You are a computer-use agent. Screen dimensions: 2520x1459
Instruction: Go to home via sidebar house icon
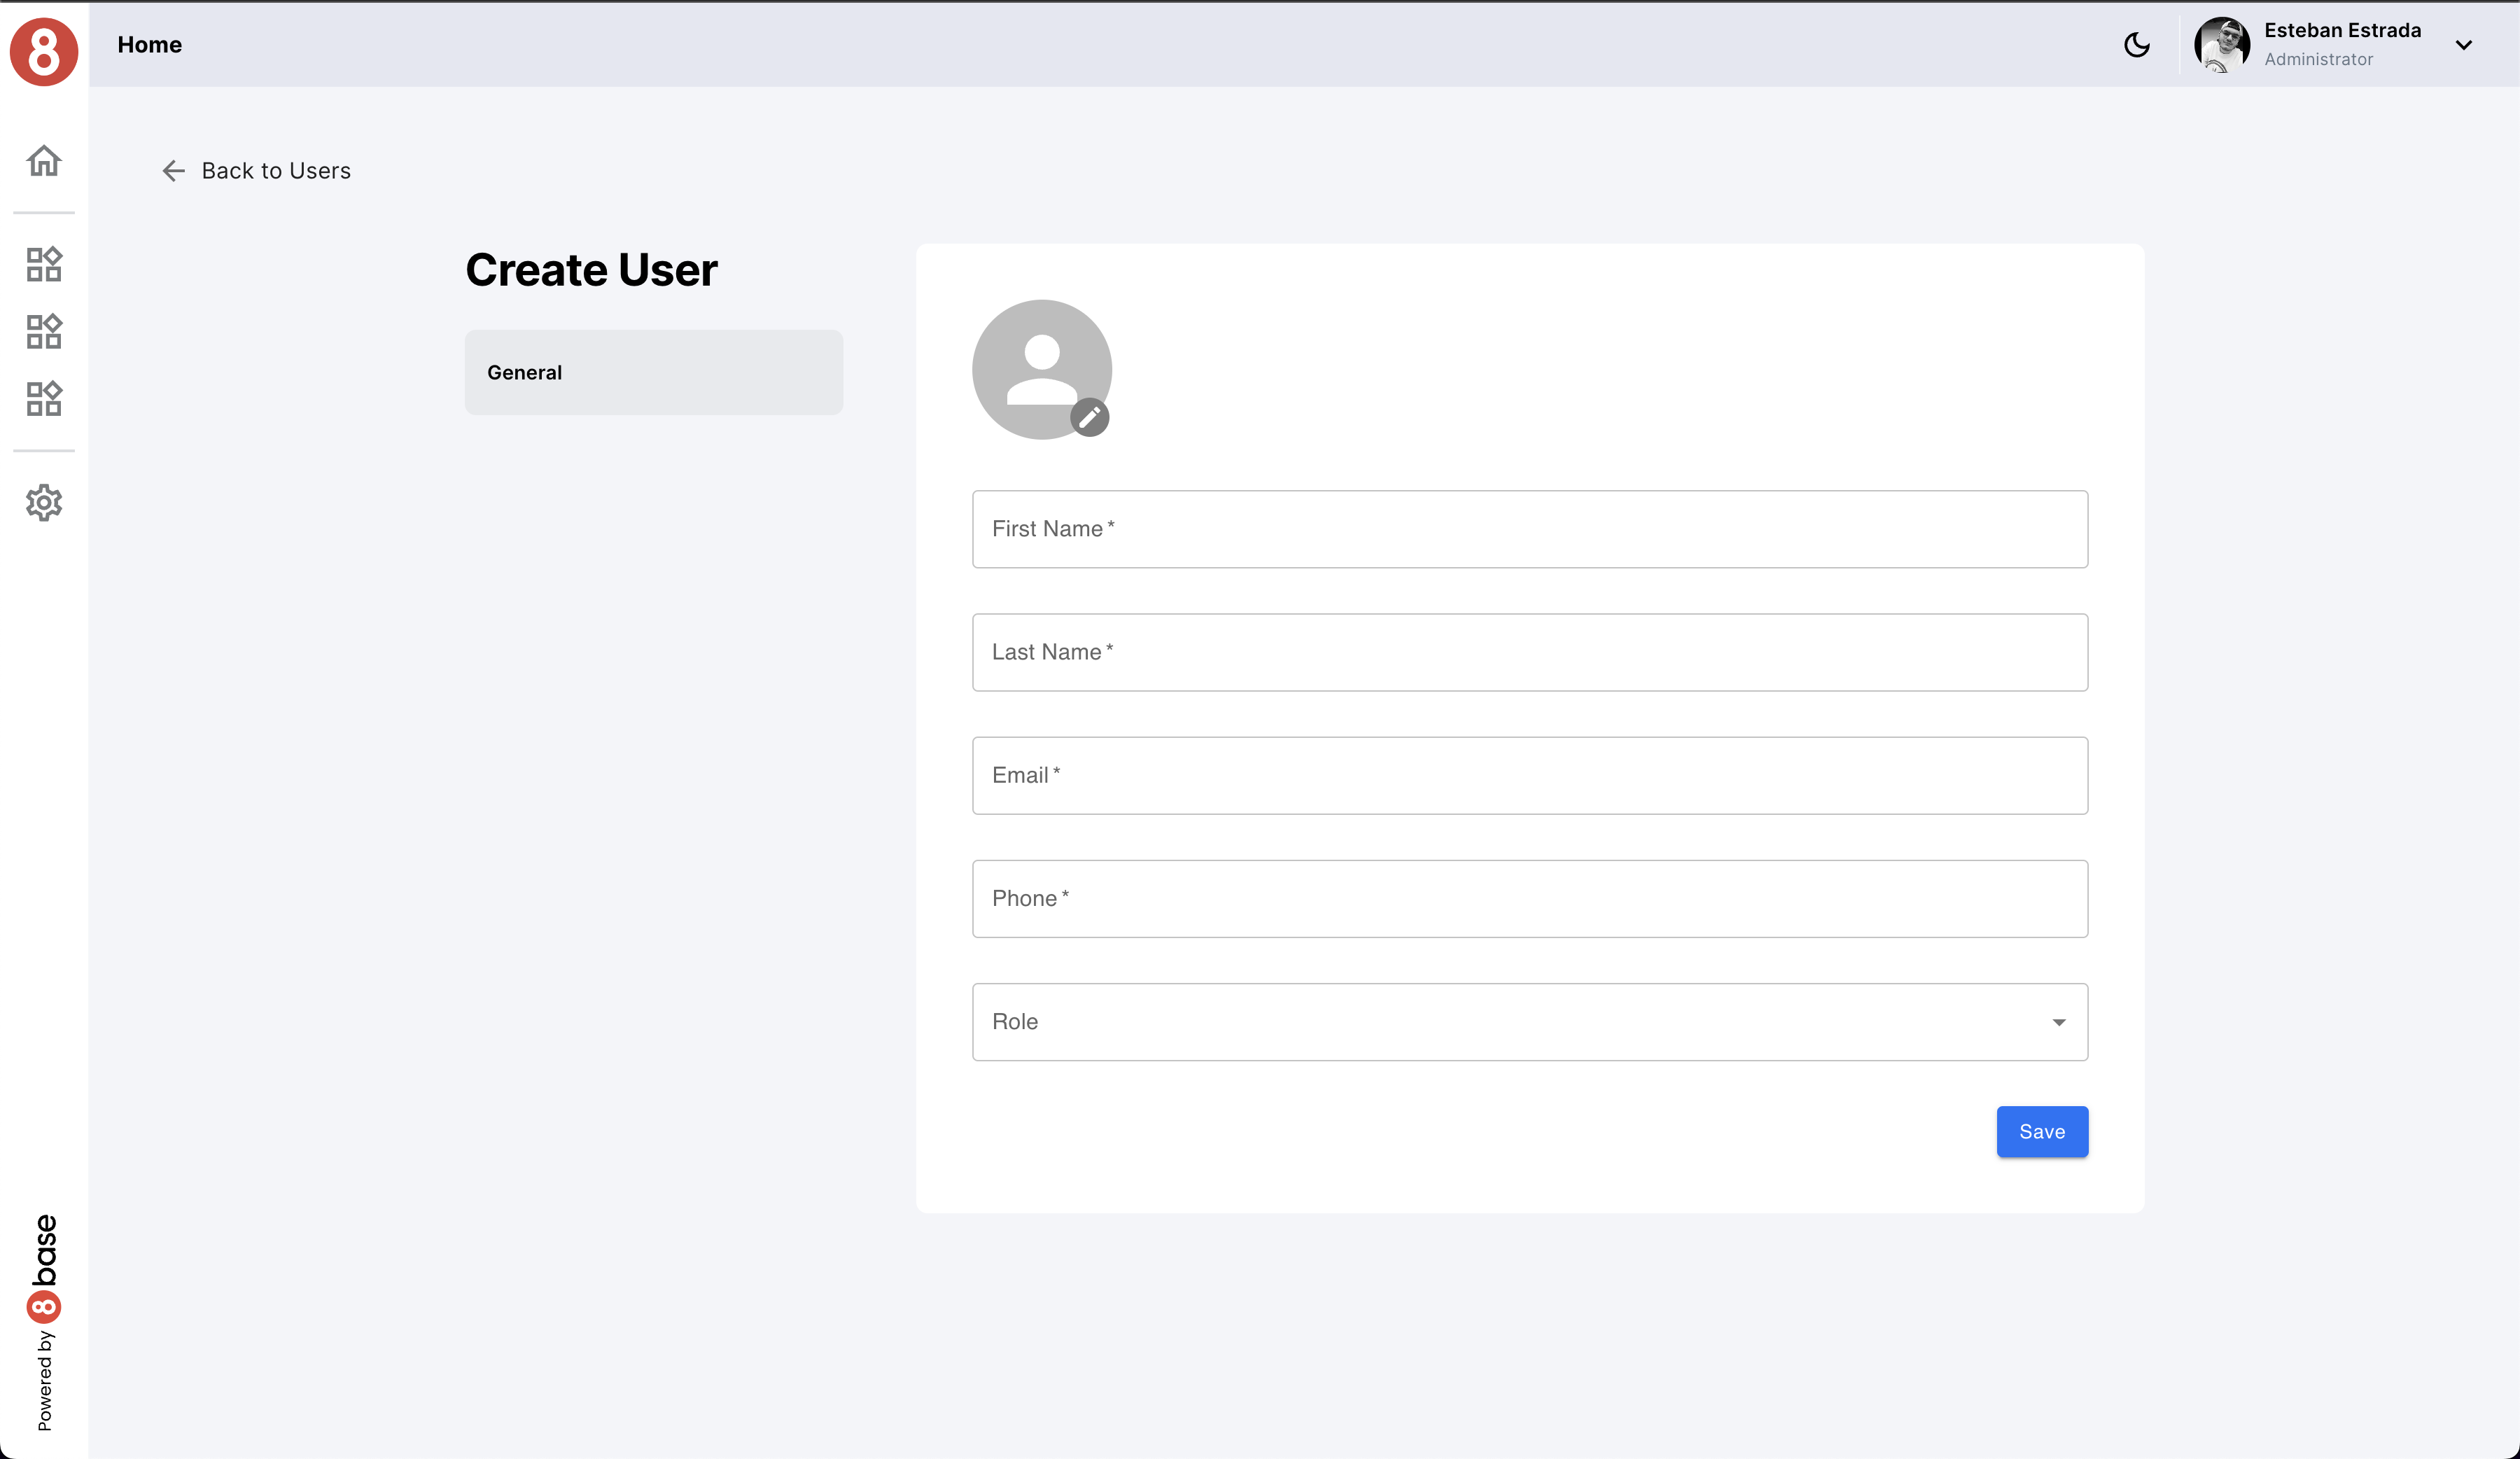[44, 161]
